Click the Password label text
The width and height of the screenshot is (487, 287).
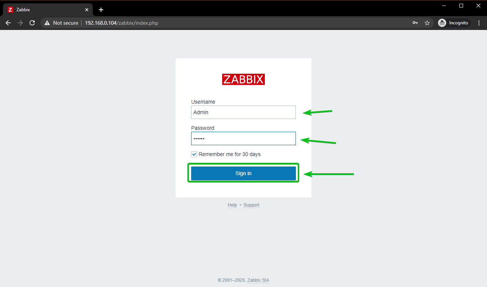[x=203, y=128]
